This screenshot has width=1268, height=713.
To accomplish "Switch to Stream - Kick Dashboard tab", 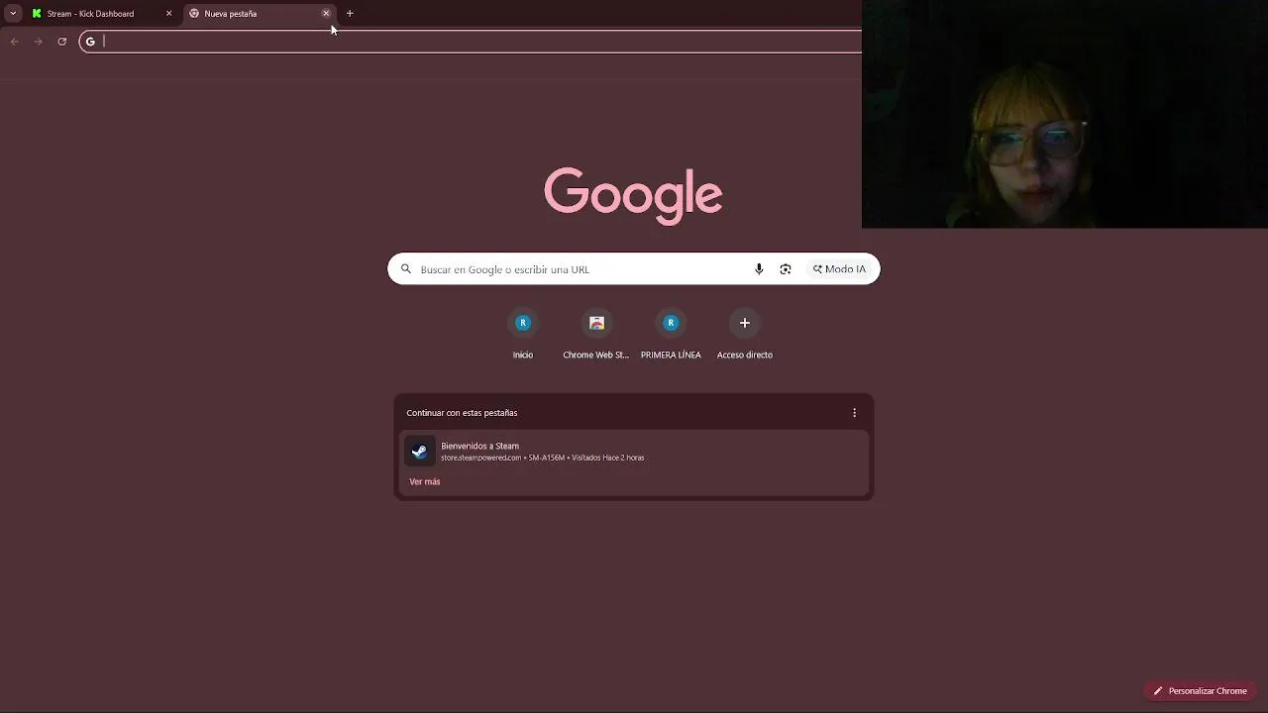I will click(x=102, y=14).
